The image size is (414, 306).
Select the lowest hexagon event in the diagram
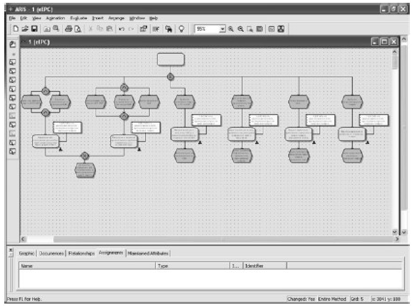tap(85, 170)
